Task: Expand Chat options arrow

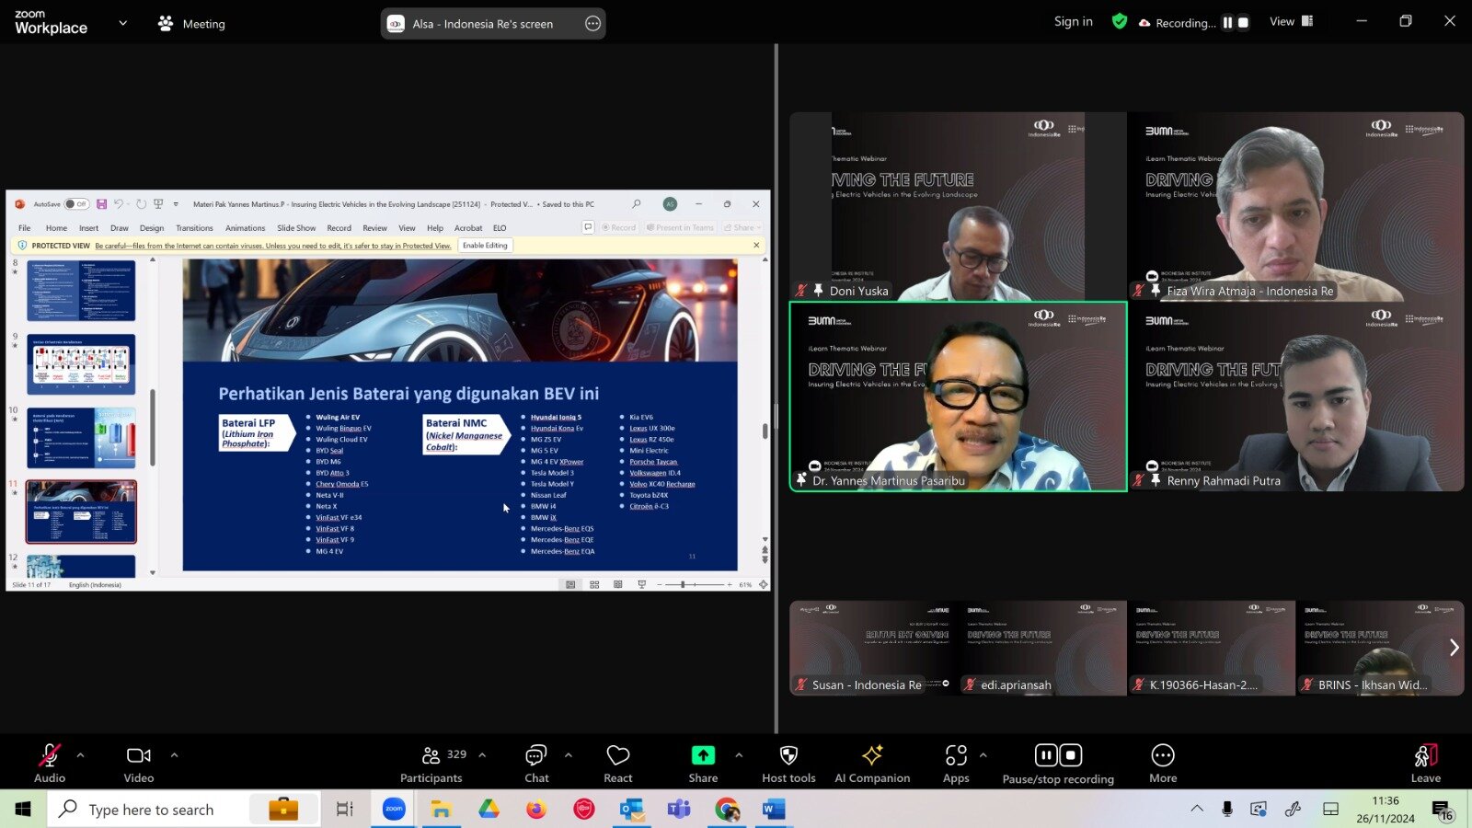Action: tap(568, 755)
